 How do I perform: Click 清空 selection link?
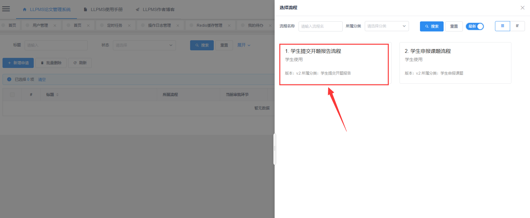tap(42, 80)
